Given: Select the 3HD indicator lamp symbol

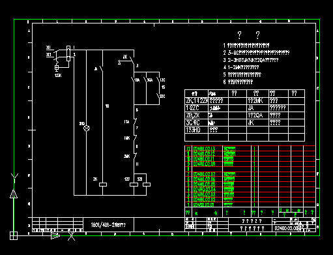Looking at the screenshot, I should click(87, 128).
